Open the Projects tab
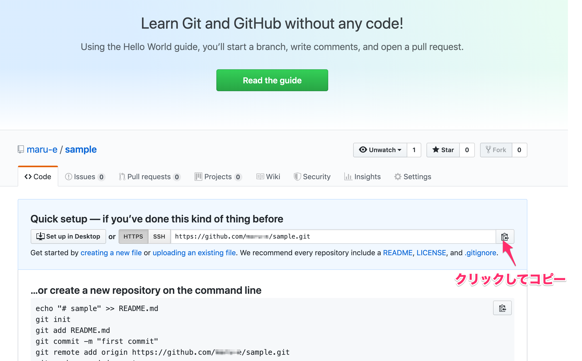The image size is (582, 361). click(x=218, y=177)
